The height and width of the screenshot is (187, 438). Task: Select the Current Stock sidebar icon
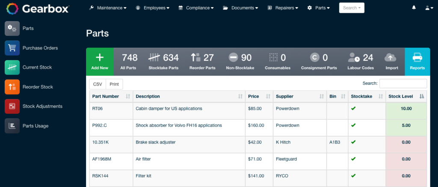click(12, 67)
